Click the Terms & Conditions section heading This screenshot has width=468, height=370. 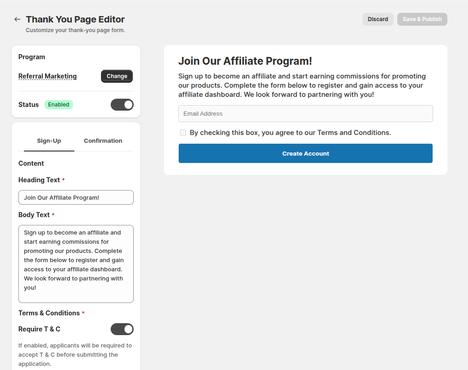click(x=49, y=313)
